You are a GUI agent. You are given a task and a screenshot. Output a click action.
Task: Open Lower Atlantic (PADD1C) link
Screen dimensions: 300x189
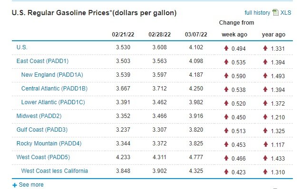(x=53, y=102)
